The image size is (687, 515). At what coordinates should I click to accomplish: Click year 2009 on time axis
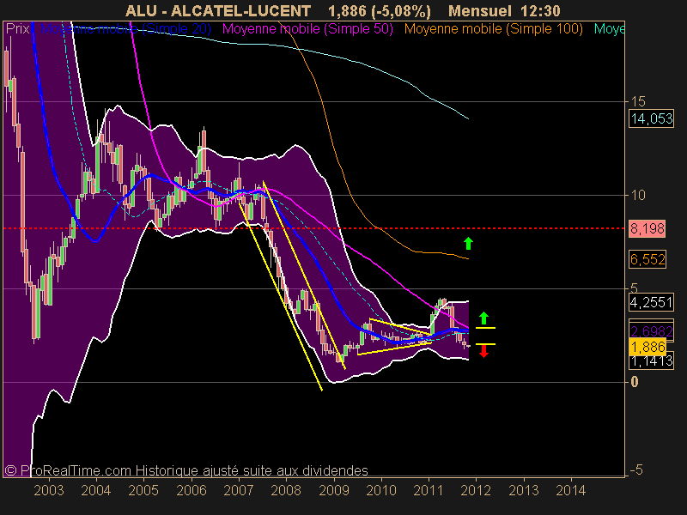pos(334,490)
